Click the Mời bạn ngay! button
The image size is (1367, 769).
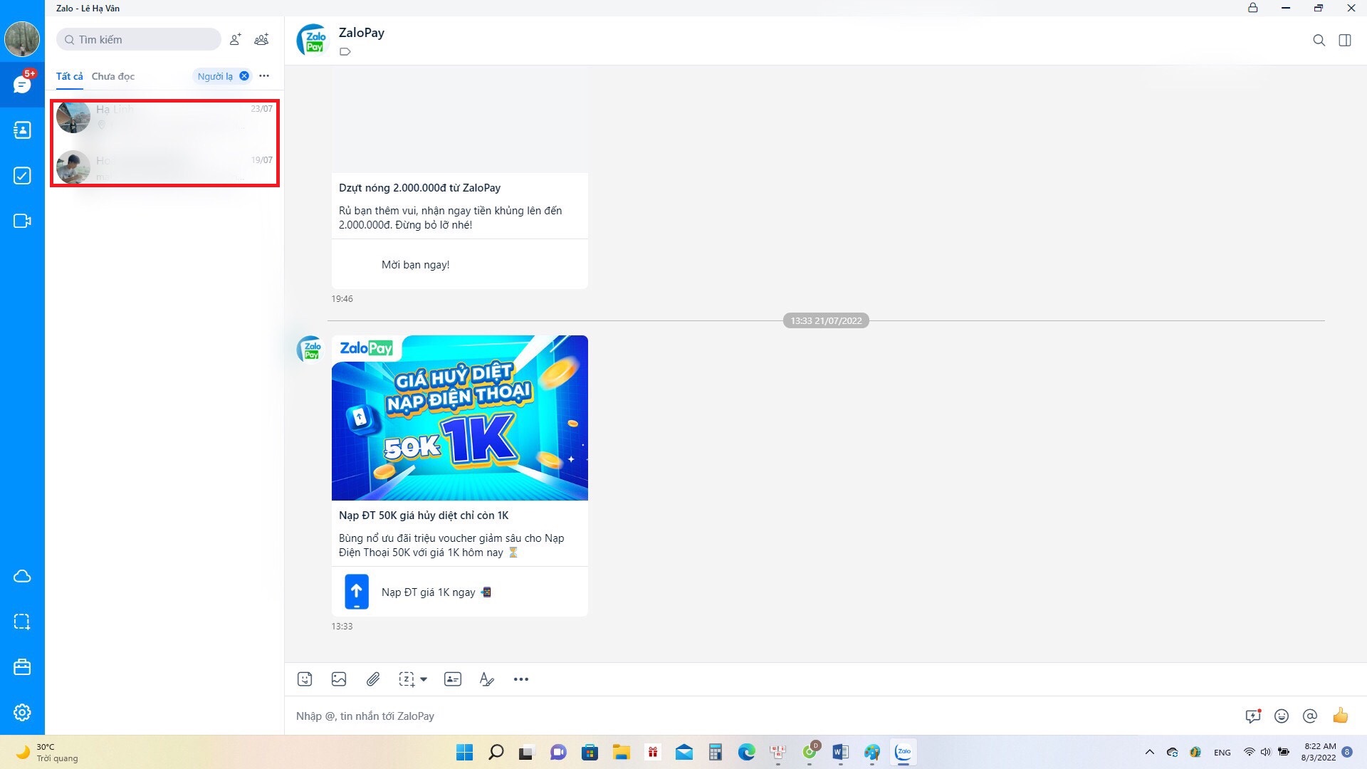point(460,264)
